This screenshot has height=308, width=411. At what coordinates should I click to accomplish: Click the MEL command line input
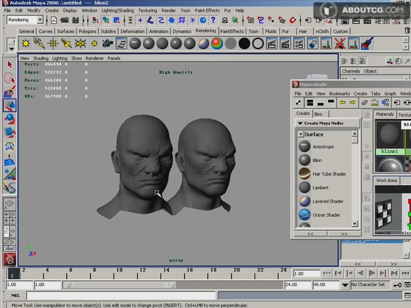click(121, 296)
